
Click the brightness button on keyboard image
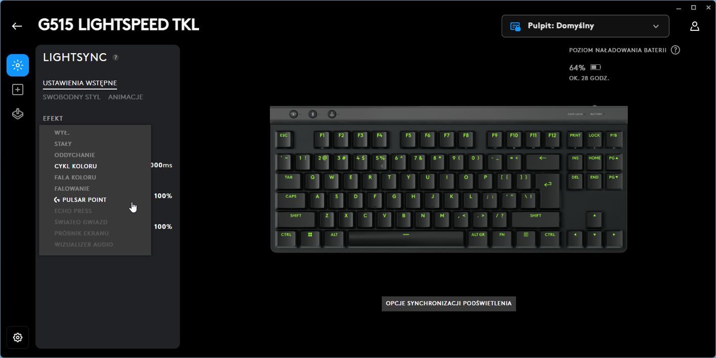(294, 114)
